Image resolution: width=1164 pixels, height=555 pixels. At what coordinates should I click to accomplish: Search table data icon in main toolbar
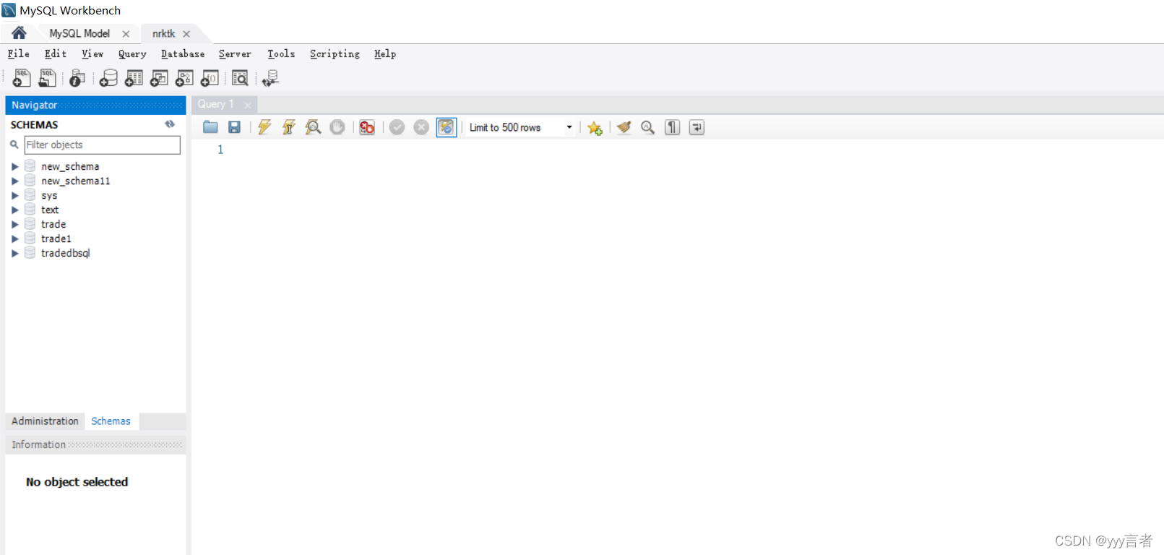click(240, 78)
